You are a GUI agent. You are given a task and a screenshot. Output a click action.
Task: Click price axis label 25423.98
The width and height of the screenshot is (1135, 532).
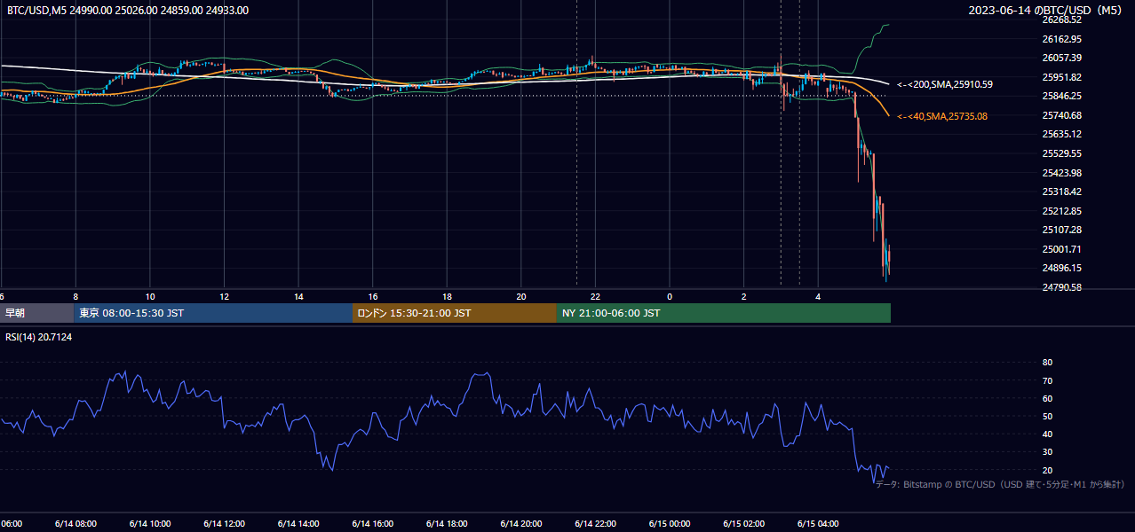(x=1061, y=173)
